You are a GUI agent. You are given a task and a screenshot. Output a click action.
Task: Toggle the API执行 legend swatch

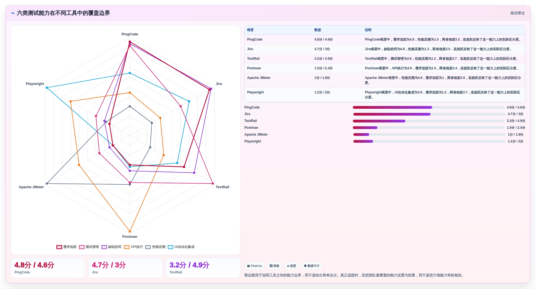[x=127, y=247]
